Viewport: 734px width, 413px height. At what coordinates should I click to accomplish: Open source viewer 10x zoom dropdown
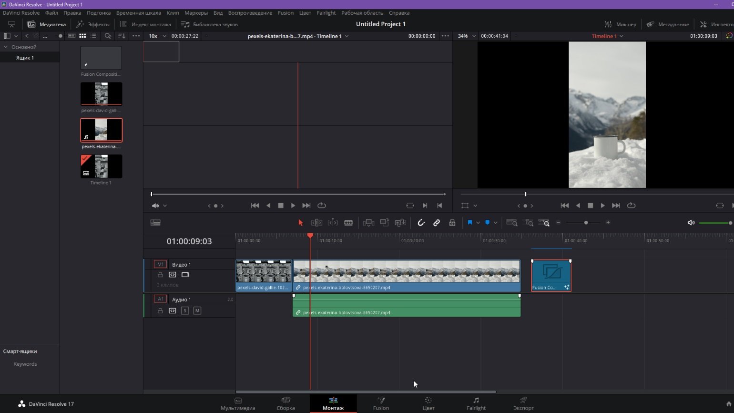click(x=157, y=36)
